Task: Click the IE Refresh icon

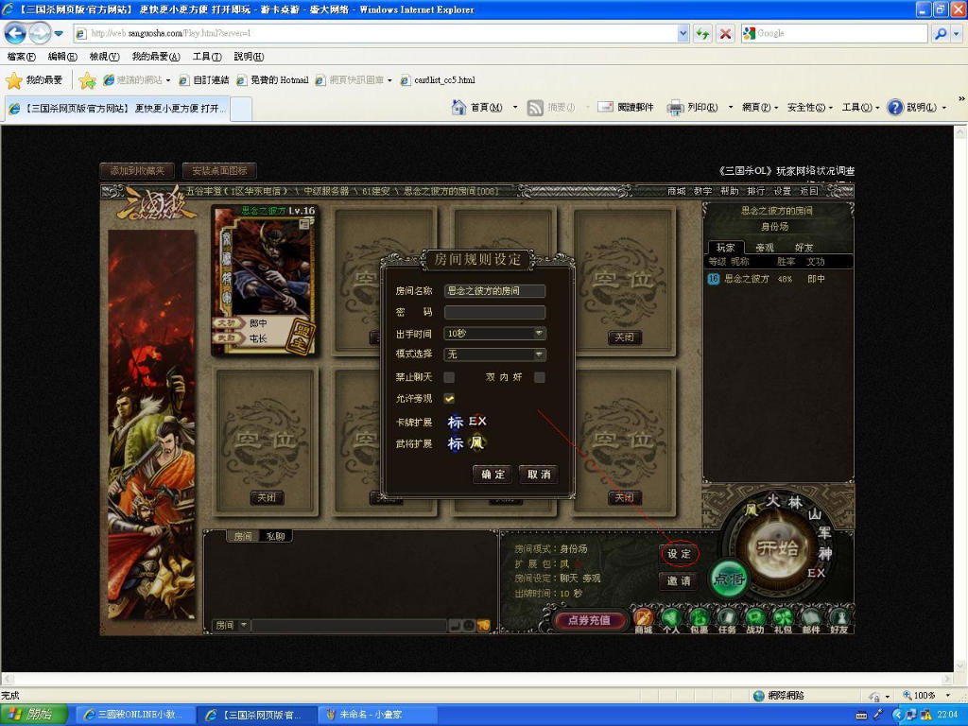Action: click(702, 33)
